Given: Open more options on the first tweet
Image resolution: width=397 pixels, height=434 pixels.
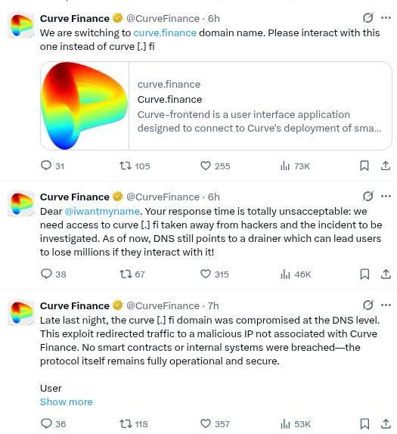Looking at the screenshot, I should (x=386, y=18).
